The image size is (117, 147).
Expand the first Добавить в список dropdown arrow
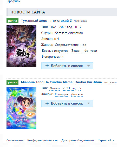coord(88,66)
